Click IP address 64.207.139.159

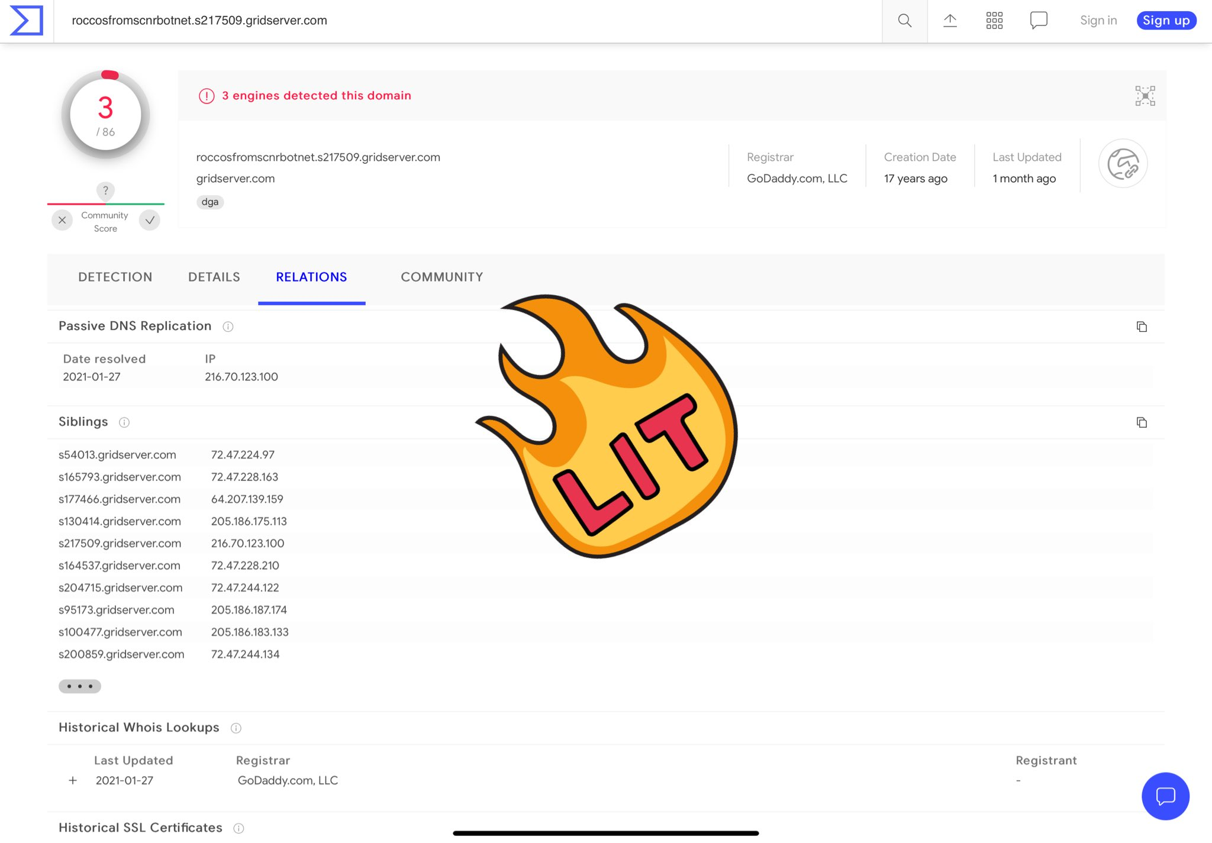point(247,499)
